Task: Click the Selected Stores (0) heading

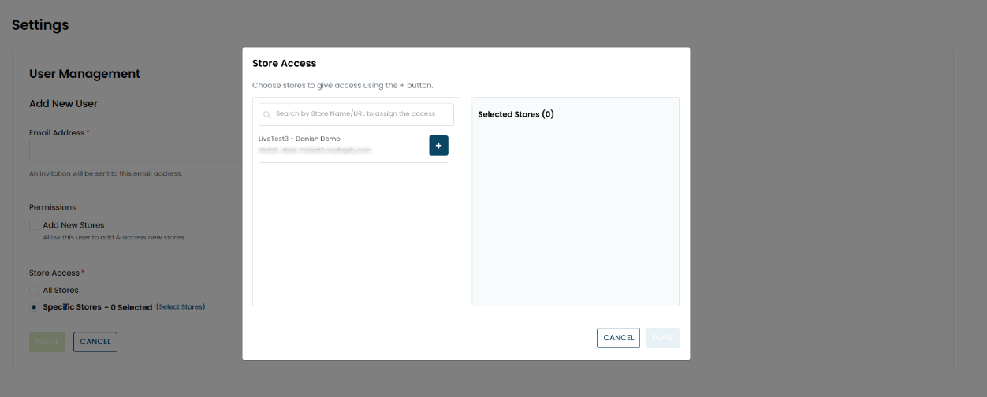Action: (x=516, y=114)
